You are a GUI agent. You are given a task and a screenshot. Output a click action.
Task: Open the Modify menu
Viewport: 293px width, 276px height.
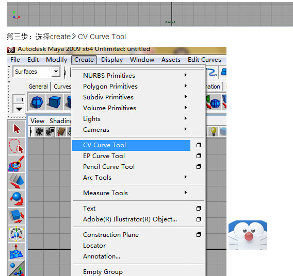[x=57, y=60]
